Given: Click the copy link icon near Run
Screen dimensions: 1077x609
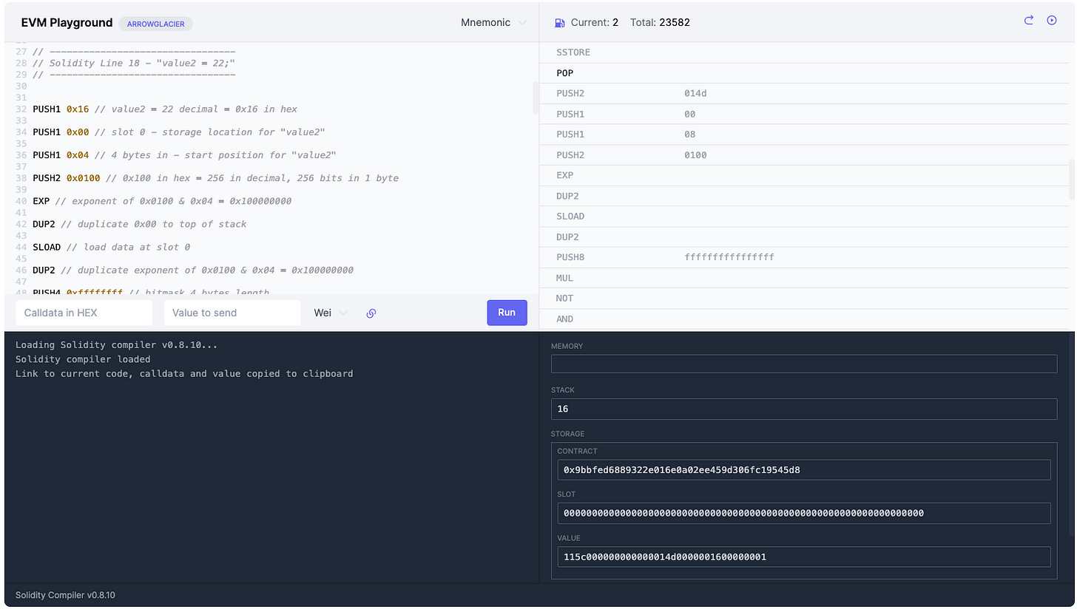Looking at the screenshot, I should [x=371, y=313].
